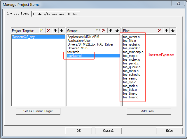
Task: Move file up in Files list
Action: coord(166,30)
